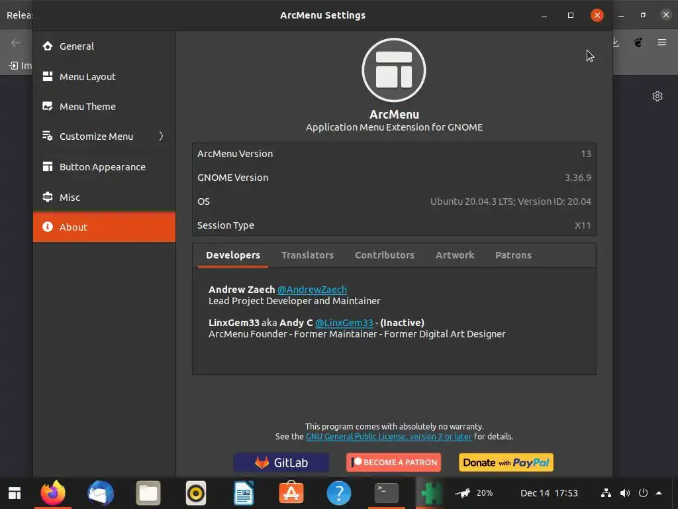This screenshot has width=678, height=509.
Task: Click the background window's hamburger menu
Action: pyautogui.click(x=662, y=42)
